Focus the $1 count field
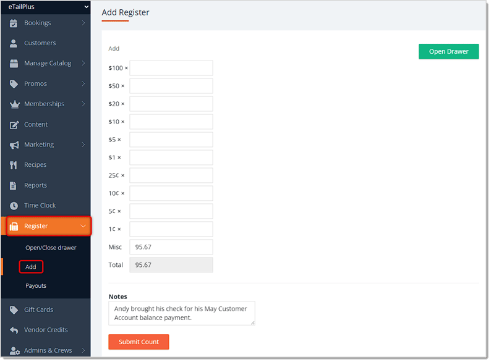 pos(171,158)
